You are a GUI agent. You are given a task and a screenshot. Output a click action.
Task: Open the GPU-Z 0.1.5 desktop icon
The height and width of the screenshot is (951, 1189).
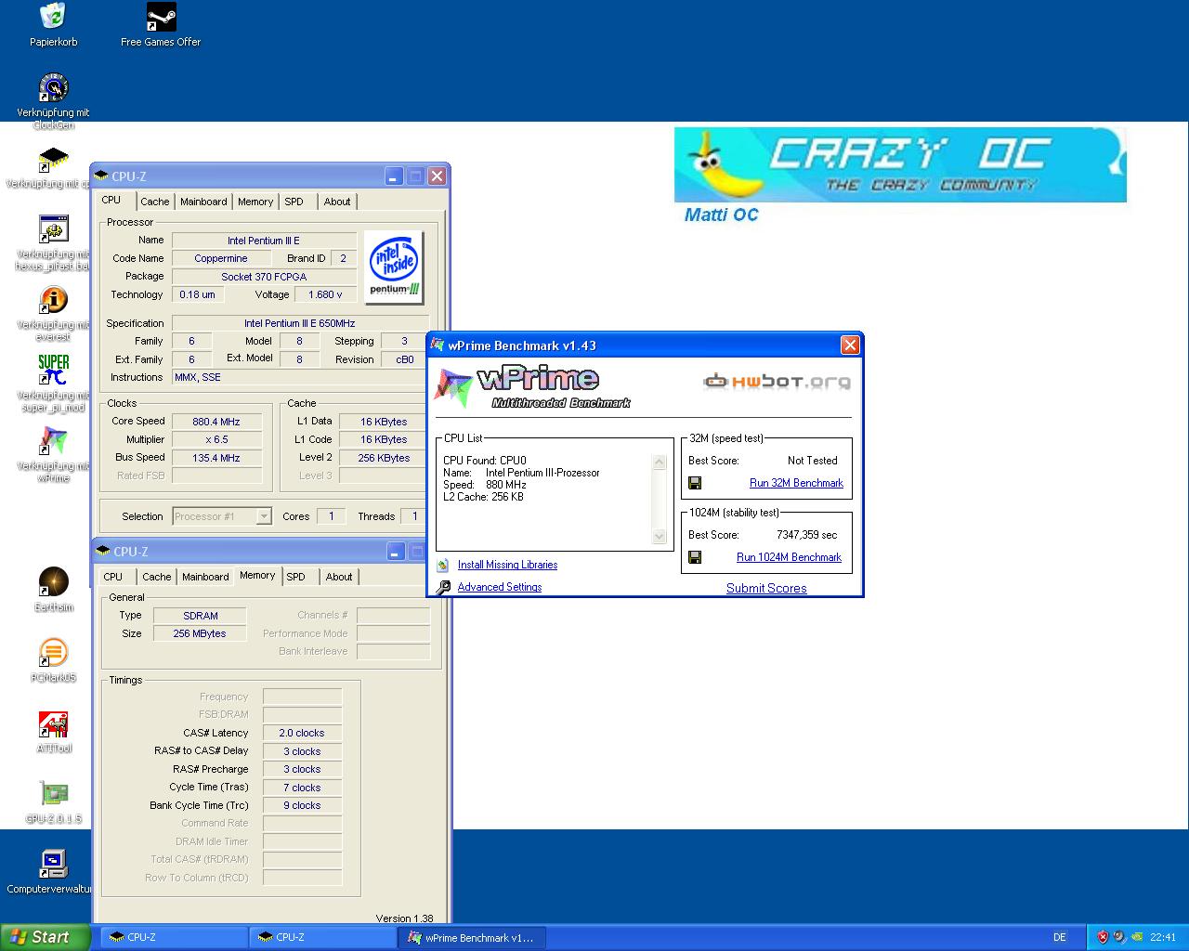pyautogui.click(x=53, y=794)
